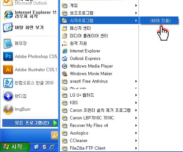Click the Windows flag on Start button
Image resolution: width=183 pixels, height=152 pixels.
click(x=6, y=147)
